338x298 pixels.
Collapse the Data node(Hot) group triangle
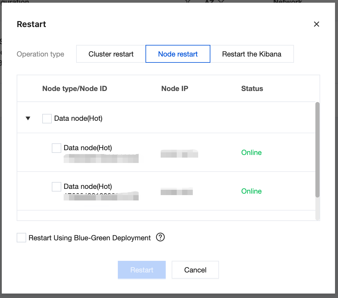click(x=28, y=118)
